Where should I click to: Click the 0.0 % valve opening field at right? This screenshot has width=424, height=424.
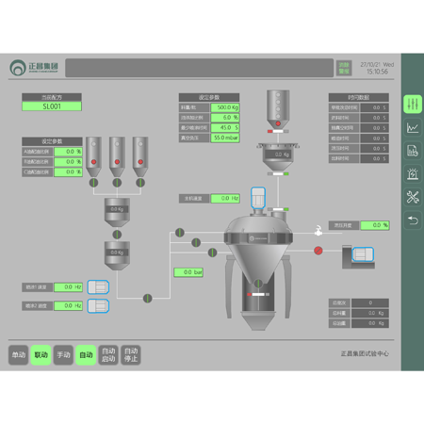[x=375, y=225]
